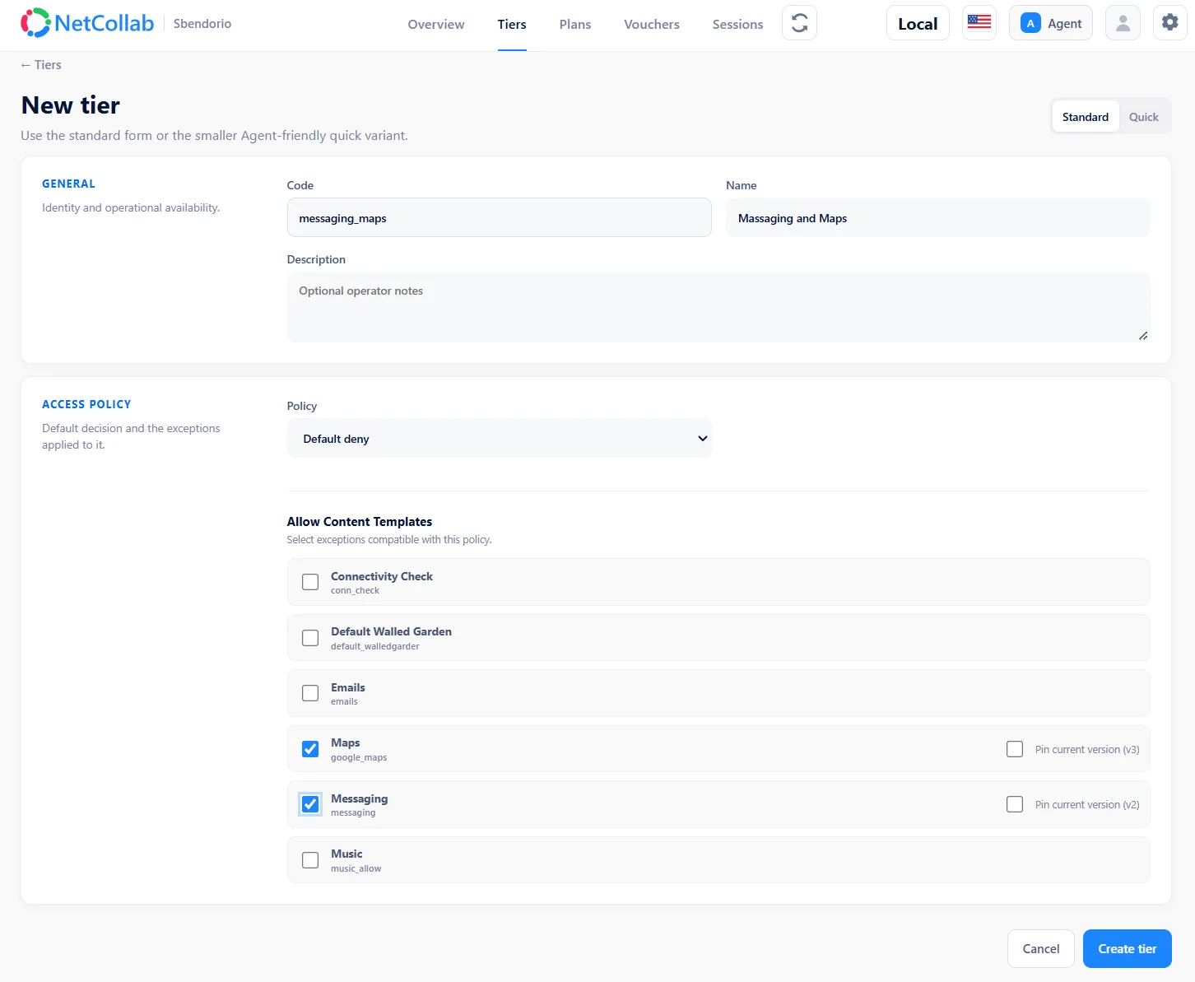Open the US flag language selector

[x=979, y=23]
